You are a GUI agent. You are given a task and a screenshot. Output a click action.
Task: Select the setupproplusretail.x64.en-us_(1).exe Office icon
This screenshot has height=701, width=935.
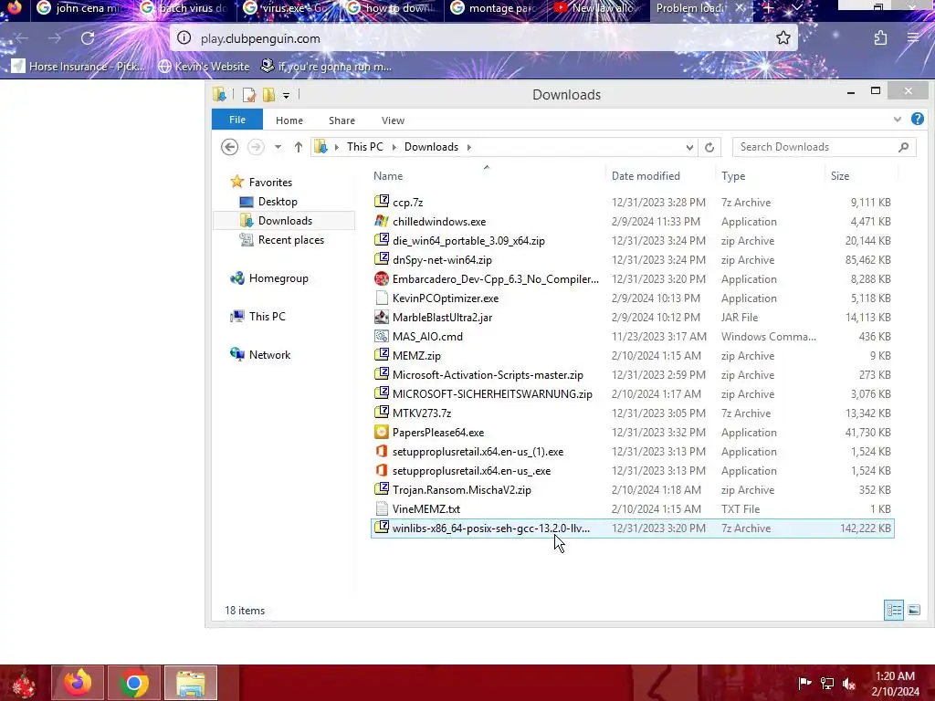click(382, 451)
